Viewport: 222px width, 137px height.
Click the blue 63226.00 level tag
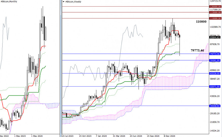(x=215, y=74)
